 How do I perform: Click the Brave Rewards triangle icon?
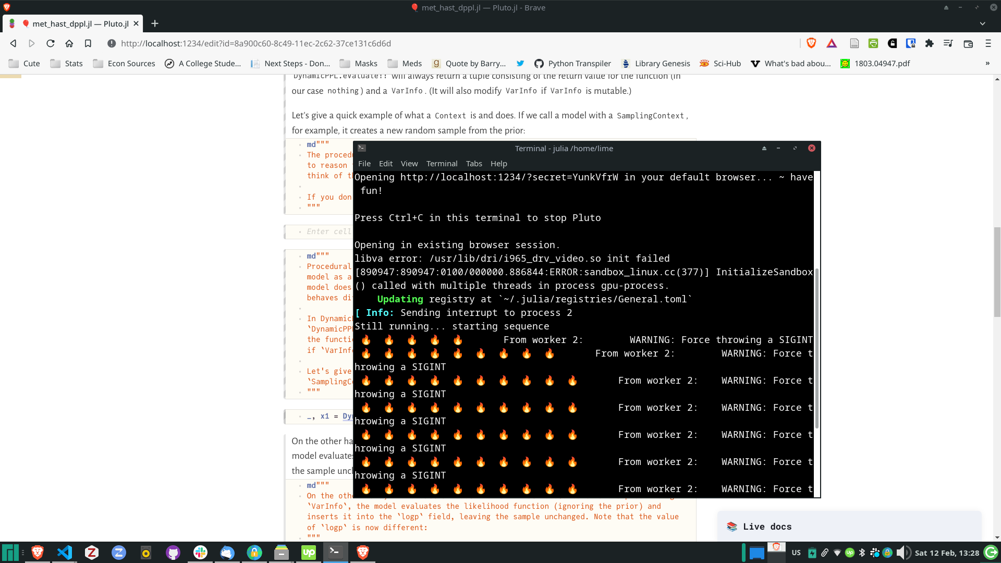(832, 44)
